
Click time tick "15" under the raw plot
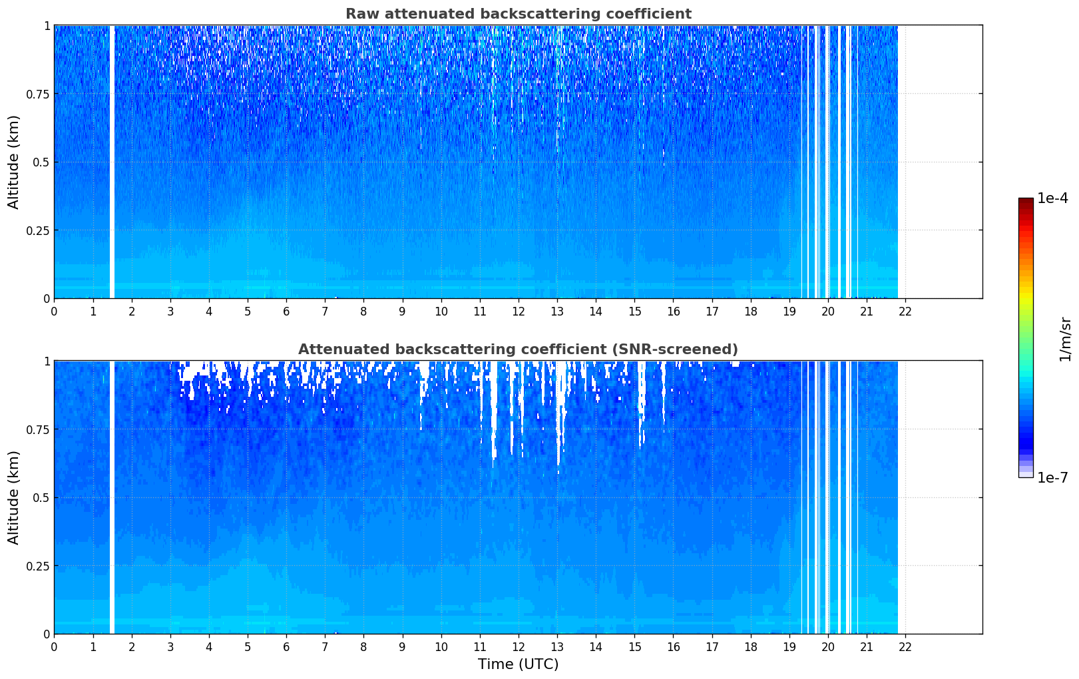[634, 311]
